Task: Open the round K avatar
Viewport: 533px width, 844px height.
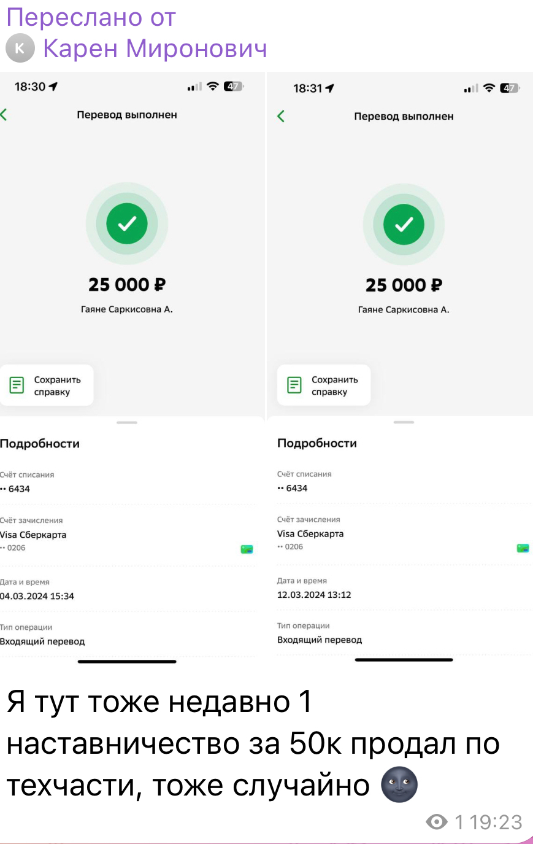Action: [x=20, y=48]
